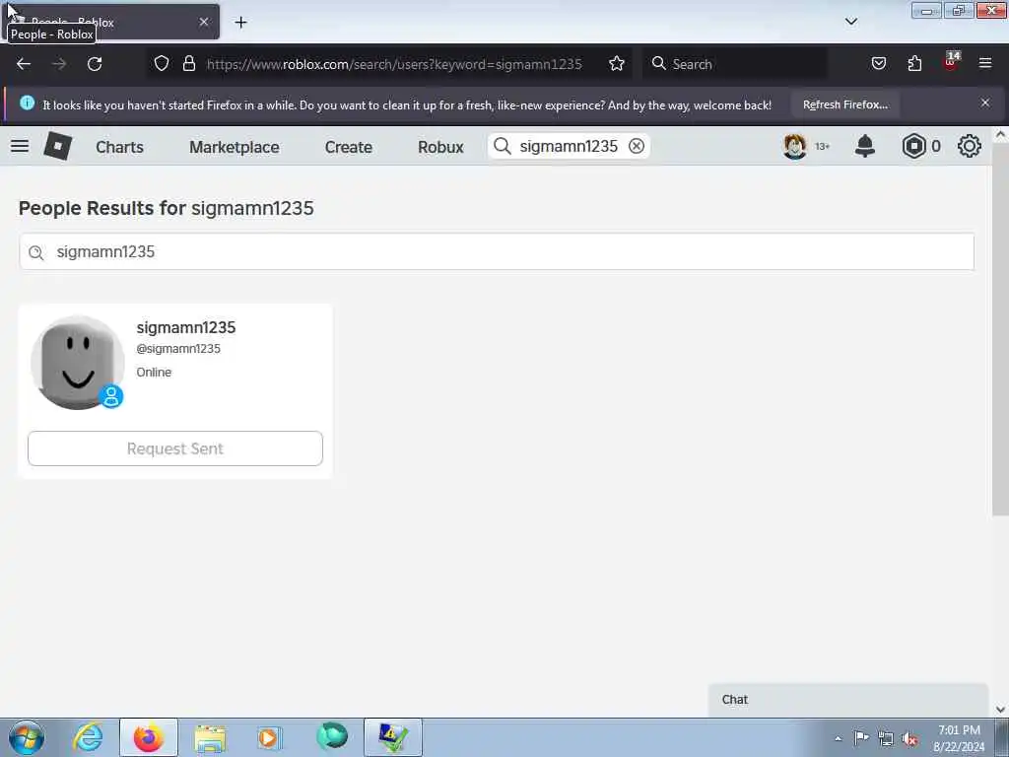Go back to the previous page in Firefox

click(x=24, y=64)
